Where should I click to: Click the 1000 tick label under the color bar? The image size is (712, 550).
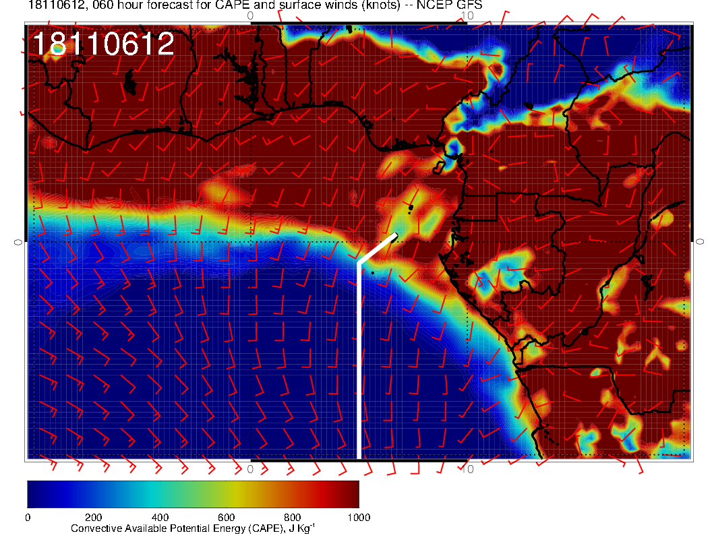click(x=358, y=518)
